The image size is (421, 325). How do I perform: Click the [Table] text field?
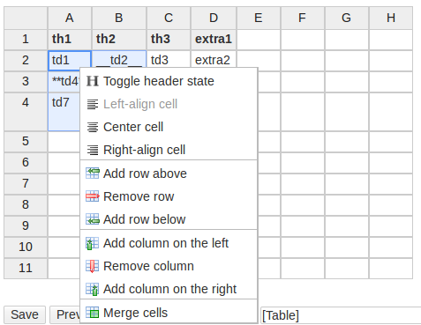(341, 315)
